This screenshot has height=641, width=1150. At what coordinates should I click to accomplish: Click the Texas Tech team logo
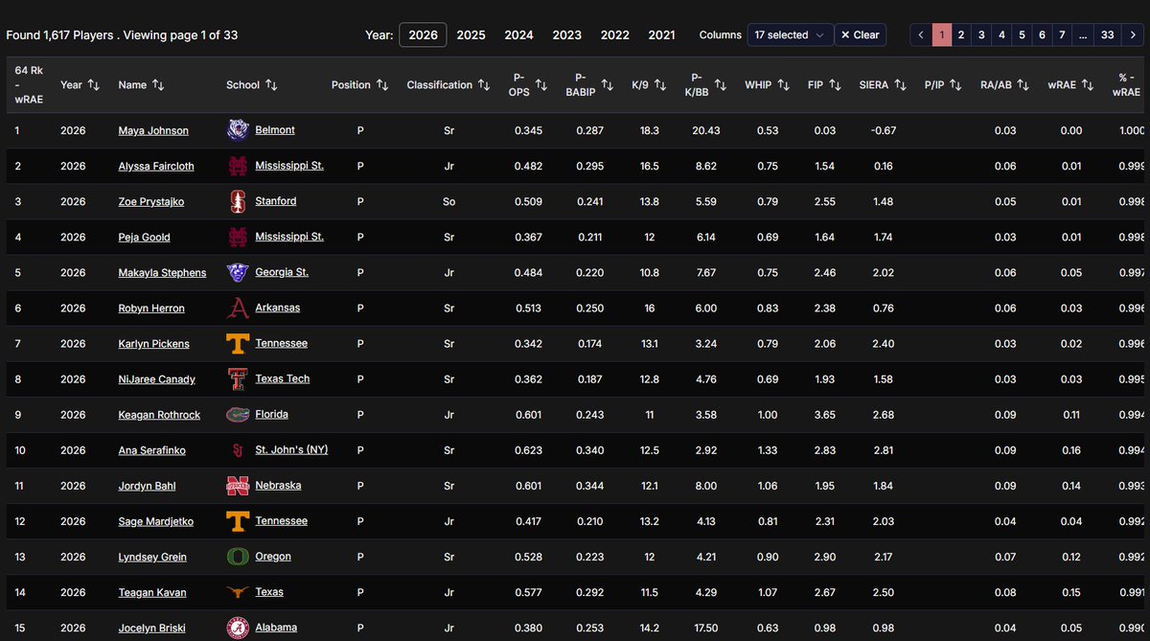pyautogui.click(x=238, y=378)
